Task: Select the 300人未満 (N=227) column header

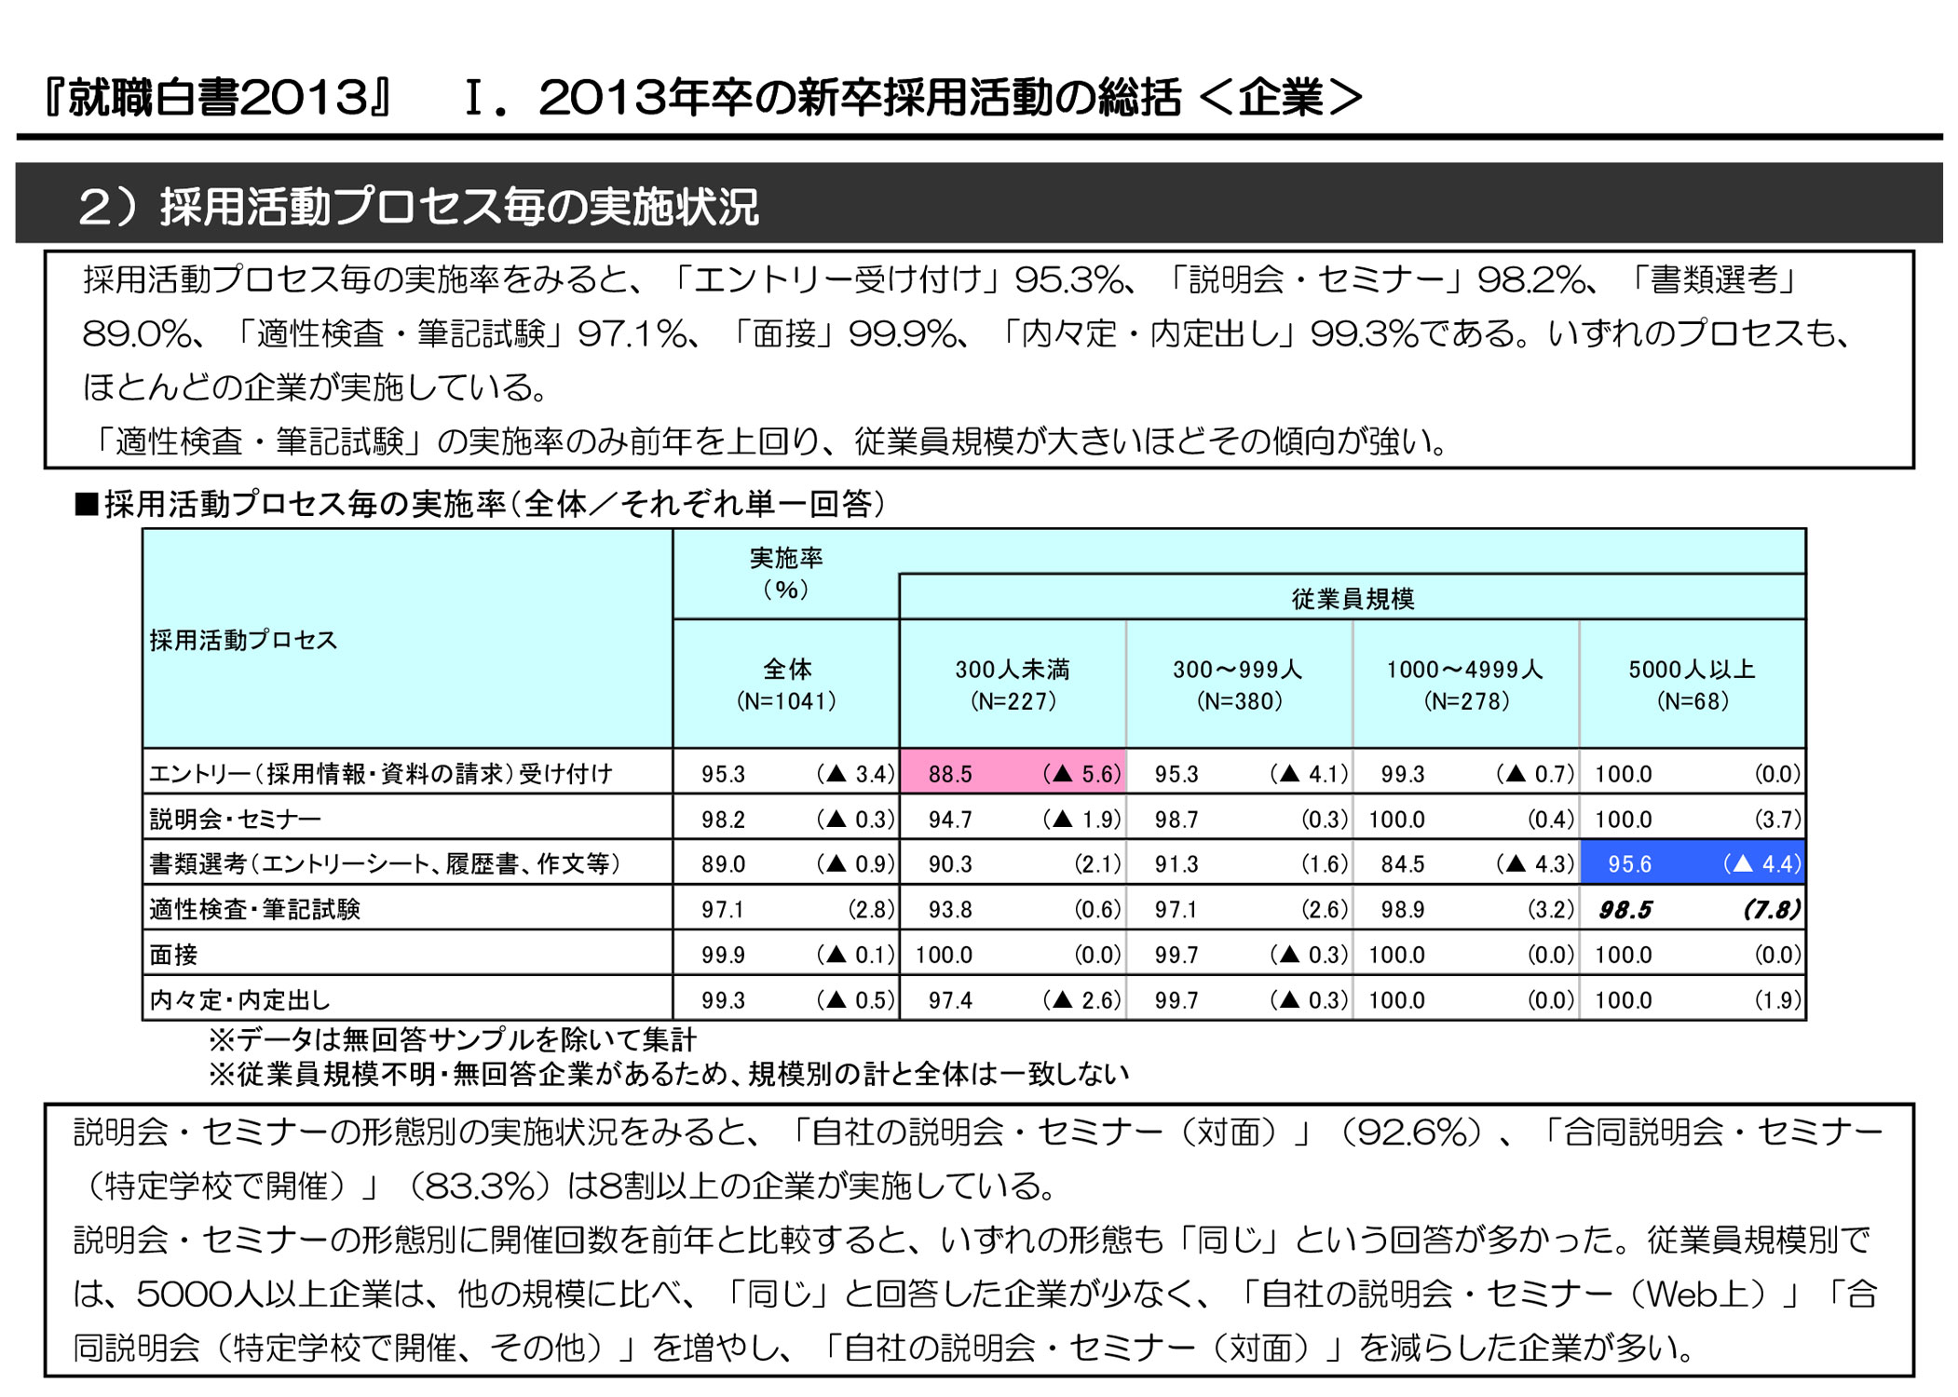Action: (1013, 685)
